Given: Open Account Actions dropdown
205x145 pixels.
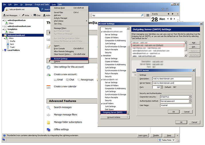Looking at the screenshot, I should click(x=115, y=117).
